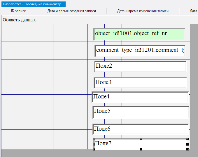198x157 pixels.
Task: Select the comment_type_id!1201 text box
Action: pos(140,51)
